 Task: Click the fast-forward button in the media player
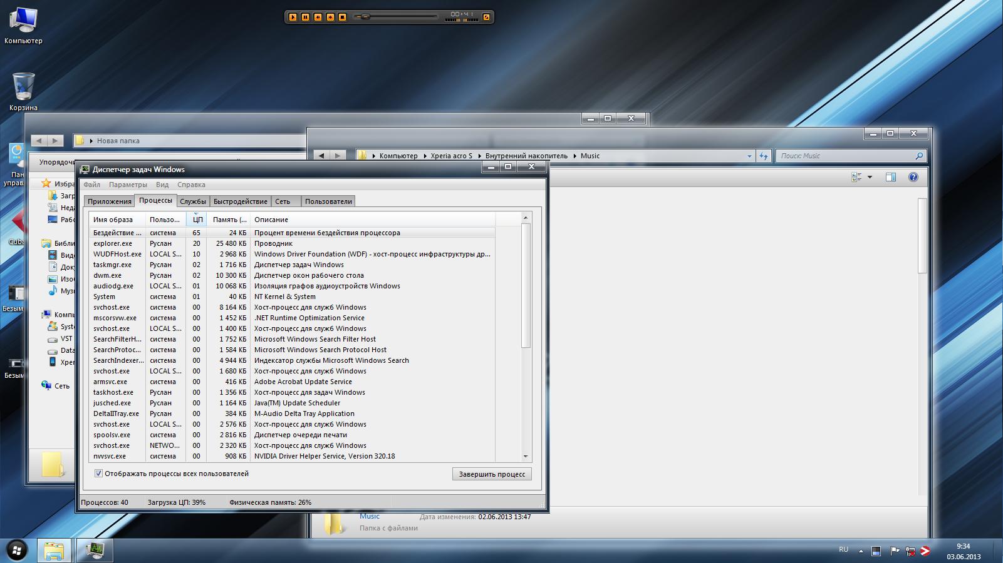(x=330, y=17)
